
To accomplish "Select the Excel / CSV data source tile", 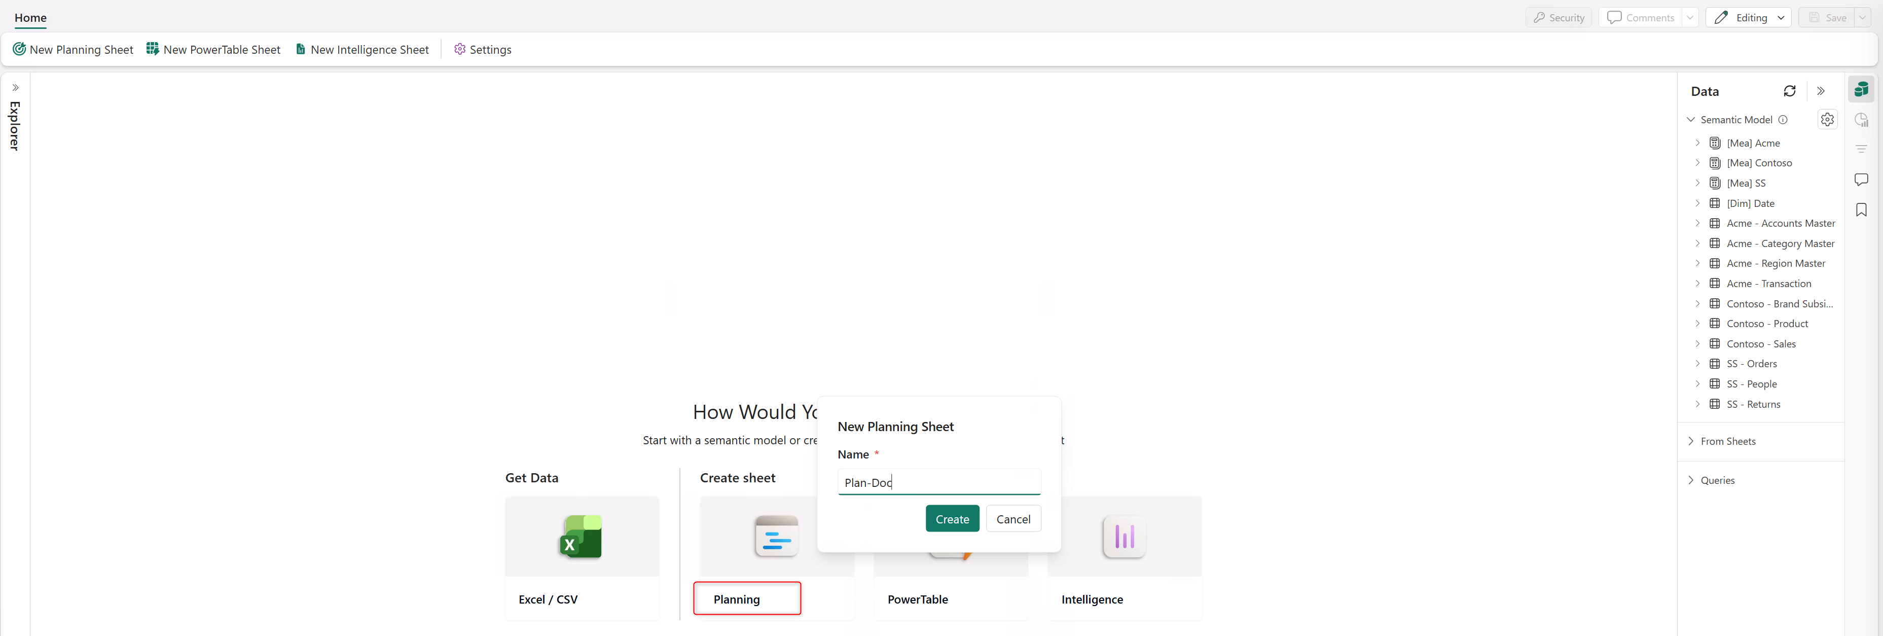I will (581, 558).
